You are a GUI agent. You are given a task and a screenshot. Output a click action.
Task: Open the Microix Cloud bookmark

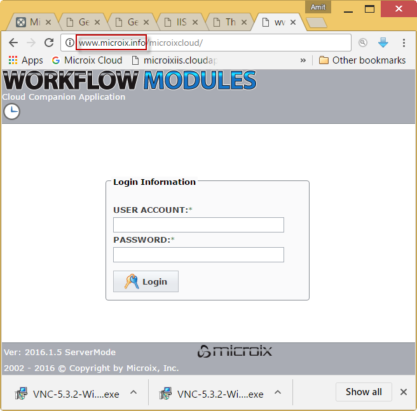point(87,60)
